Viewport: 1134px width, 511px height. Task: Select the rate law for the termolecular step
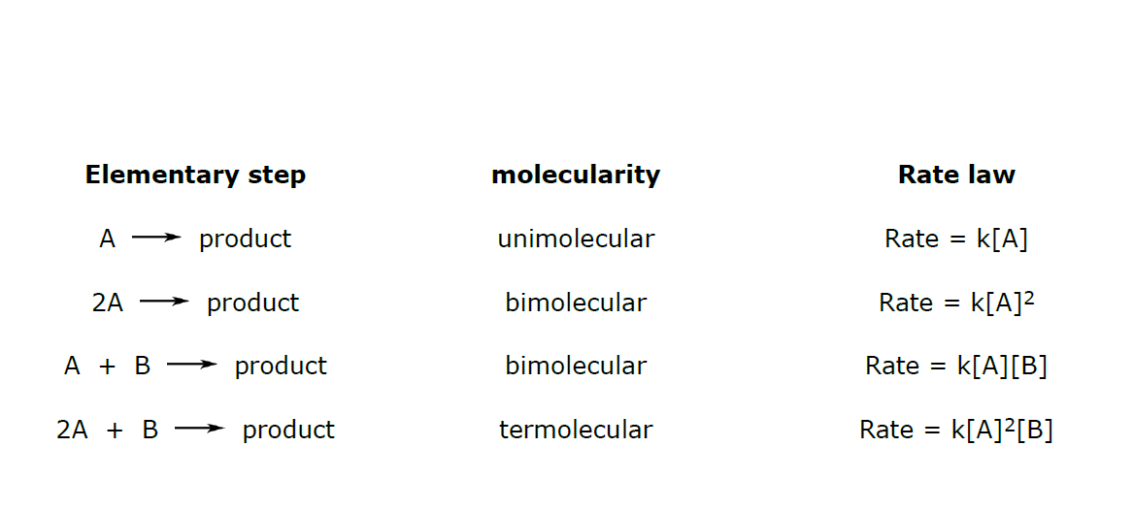(956, 430)
